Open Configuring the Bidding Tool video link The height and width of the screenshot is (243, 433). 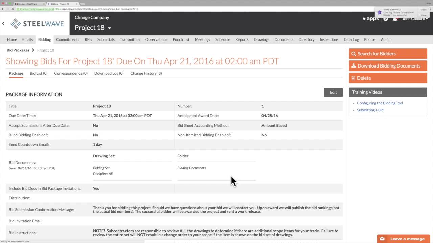(x=380, y=103)
